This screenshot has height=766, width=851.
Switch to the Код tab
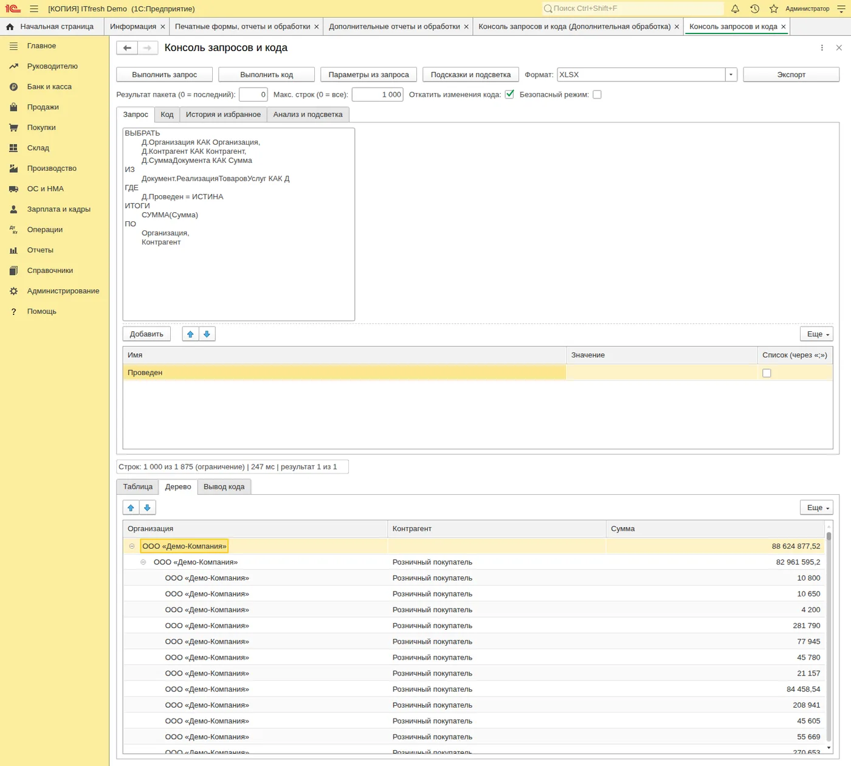[x=167, y=114]
